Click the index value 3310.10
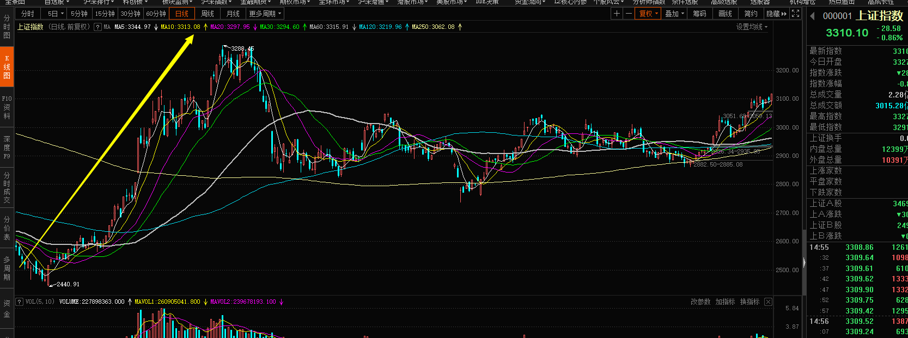The image size is (908, 338). [847, 33]
